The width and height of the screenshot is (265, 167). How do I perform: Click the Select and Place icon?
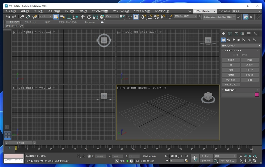pos(102,17)
